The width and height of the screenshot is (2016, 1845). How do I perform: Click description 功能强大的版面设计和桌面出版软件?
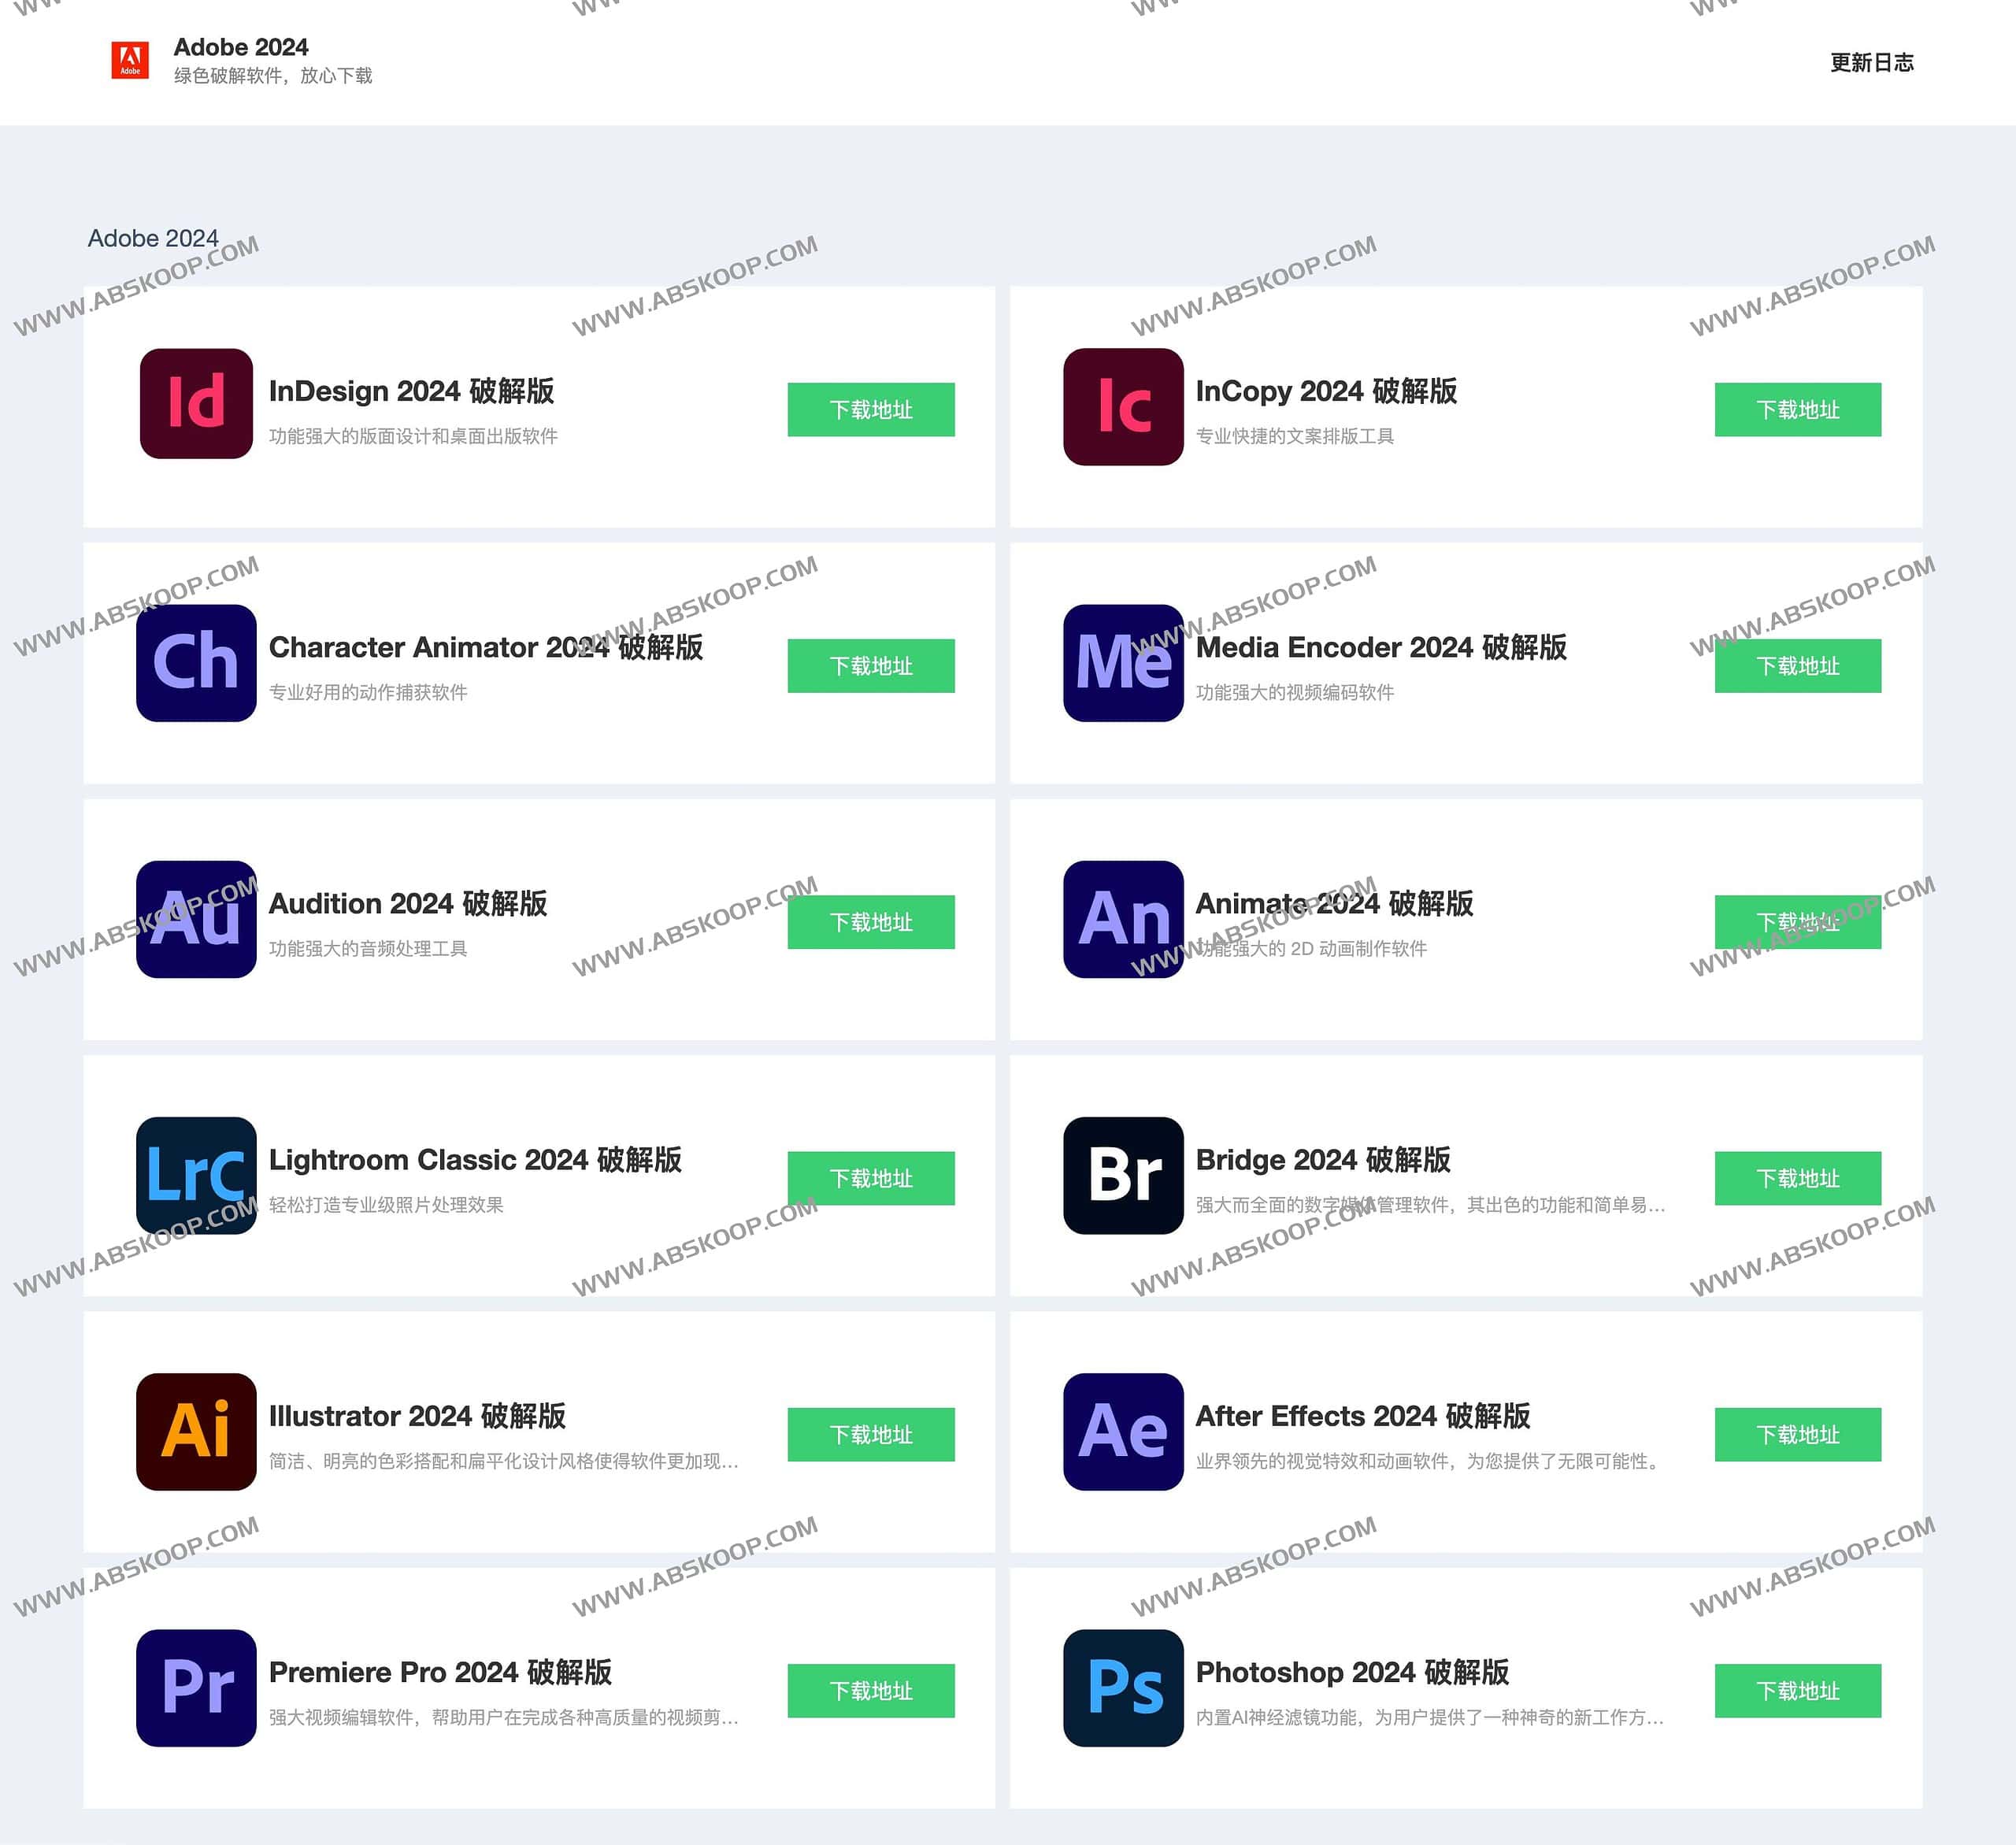tap(413, 436)
